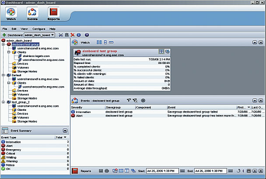Click the cascading windows icon in Reports bar
The image size is (266, 179).
tap(133, 171)
